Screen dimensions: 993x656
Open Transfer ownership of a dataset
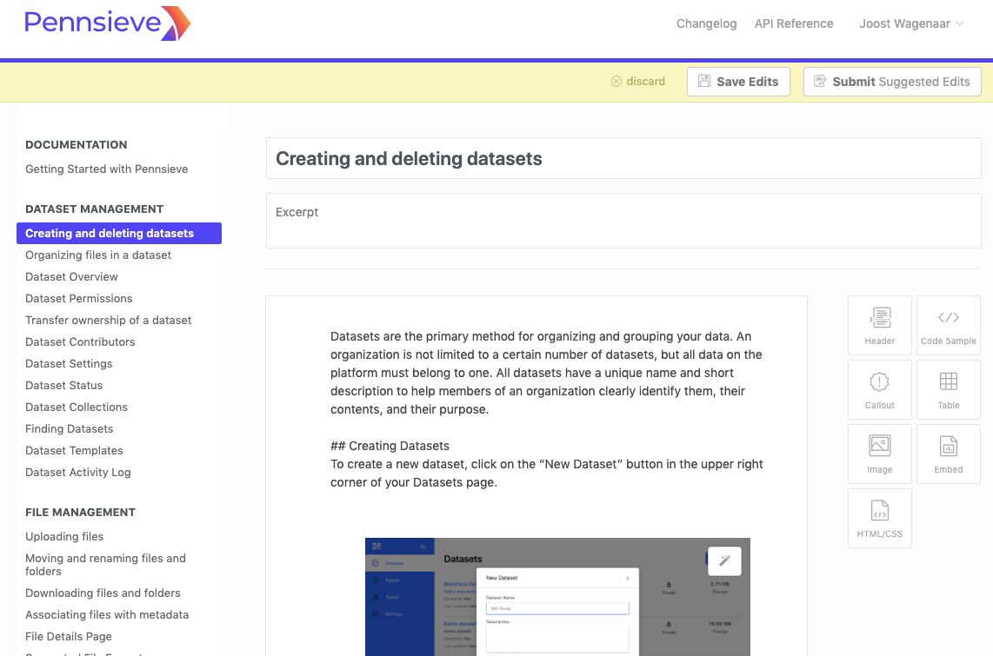109,320
